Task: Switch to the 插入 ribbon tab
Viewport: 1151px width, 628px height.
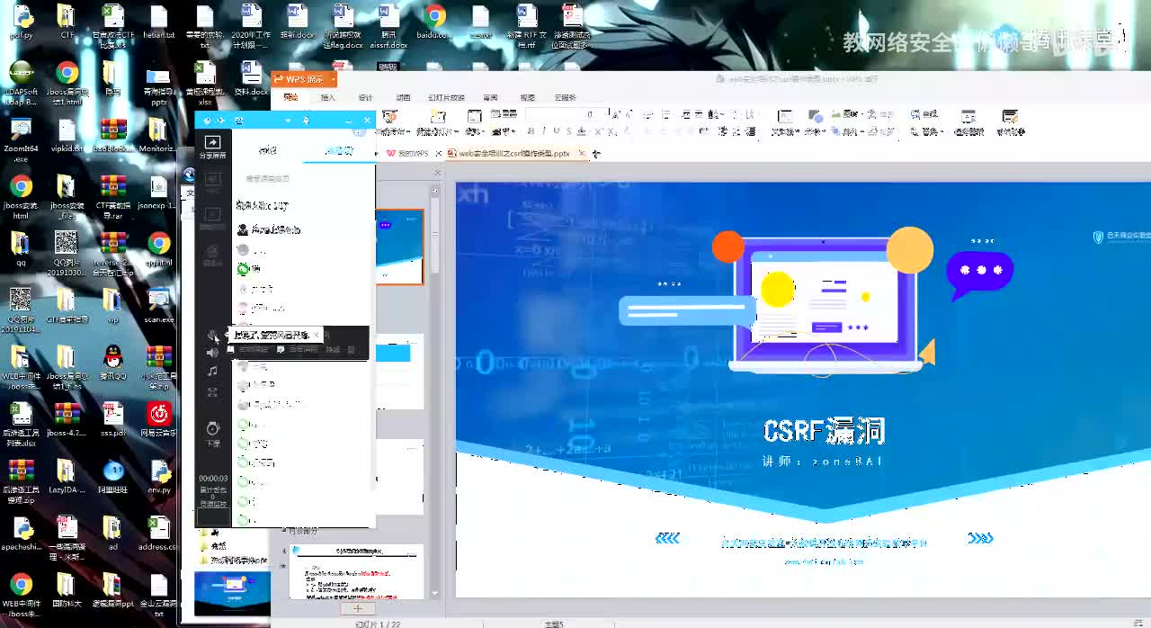Action: click(x=328, y=97)
